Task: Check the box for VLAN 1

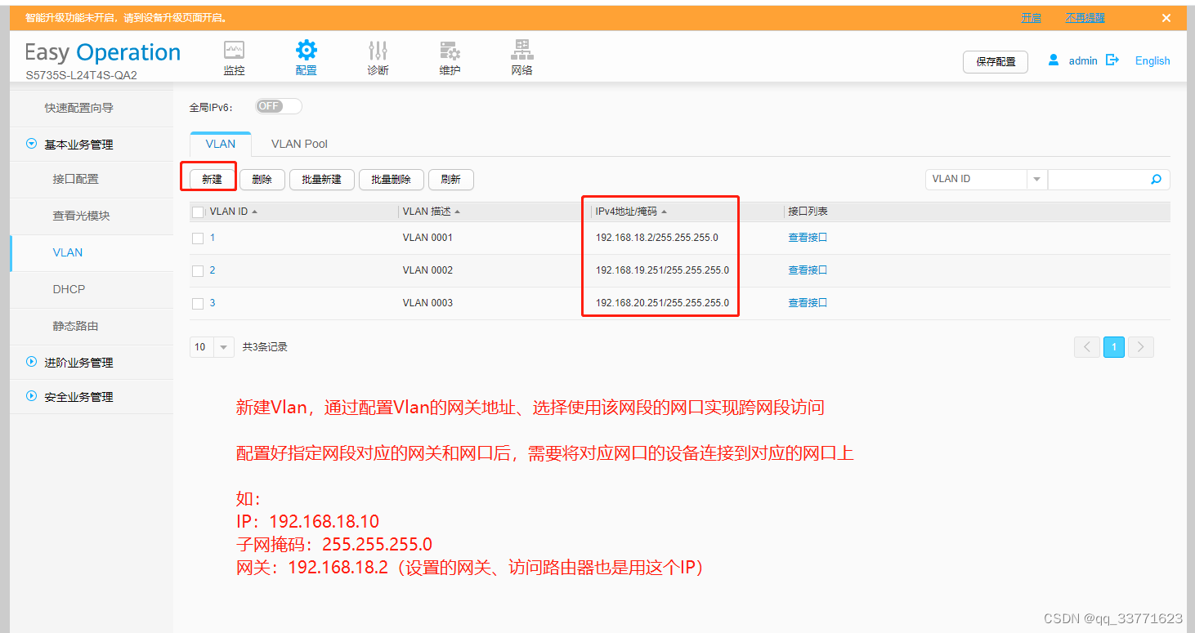Action: [x=198, y=238]
